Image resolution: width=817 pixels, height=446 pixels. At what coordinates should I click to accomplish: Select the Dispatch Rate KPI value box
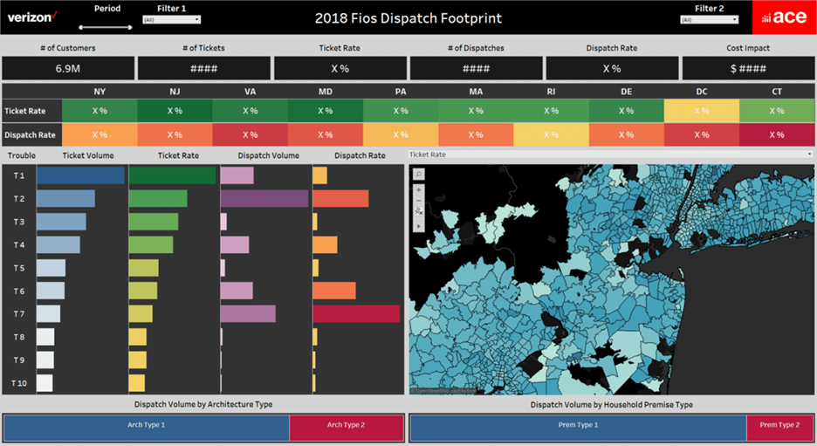point(612,68)
